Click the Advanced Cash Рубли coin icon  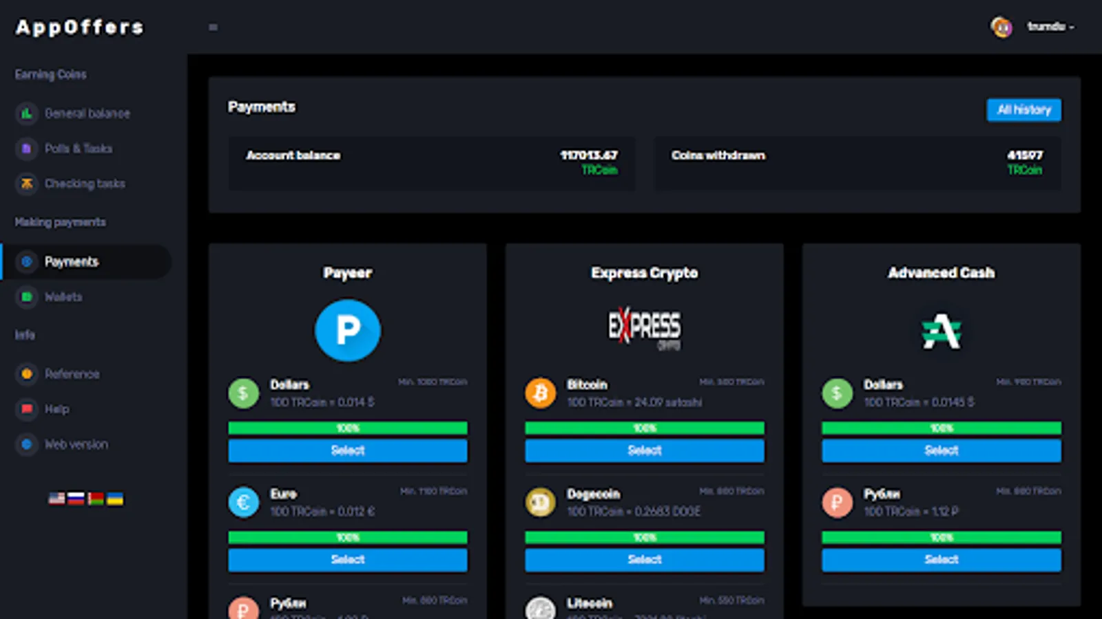click(x=838, y=503)
